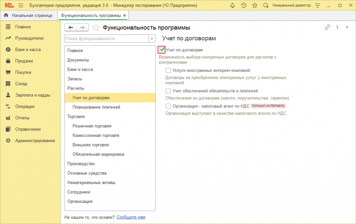Select Комиссионная торговля item
This screenshot has height=224, width=356.
point(110,135)
